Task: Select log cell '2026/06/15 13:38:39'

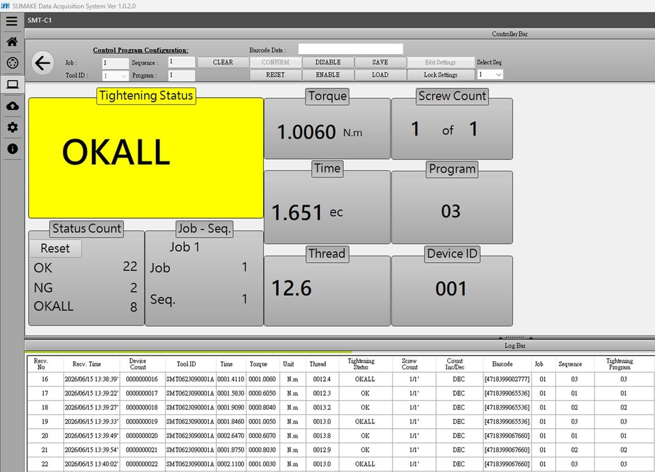Action: 91,379
